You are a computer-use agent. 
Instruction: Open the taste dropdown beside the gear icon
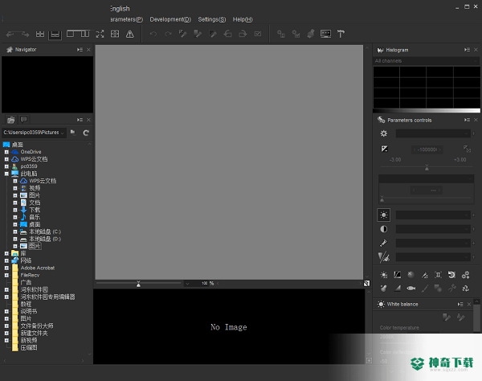433,133
